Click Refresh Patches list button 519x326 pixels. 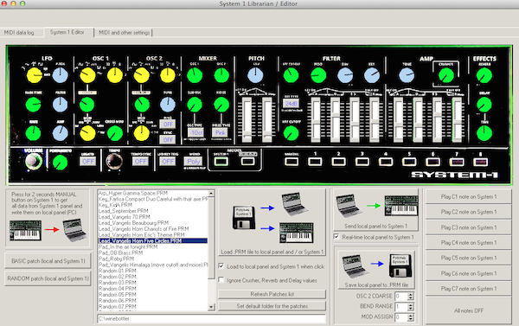coord(272,294)
